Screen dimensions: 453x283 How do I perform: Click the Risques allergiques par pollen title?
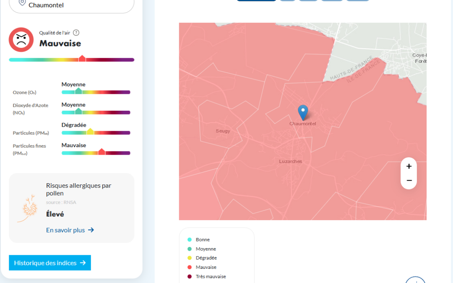(78, 190)
